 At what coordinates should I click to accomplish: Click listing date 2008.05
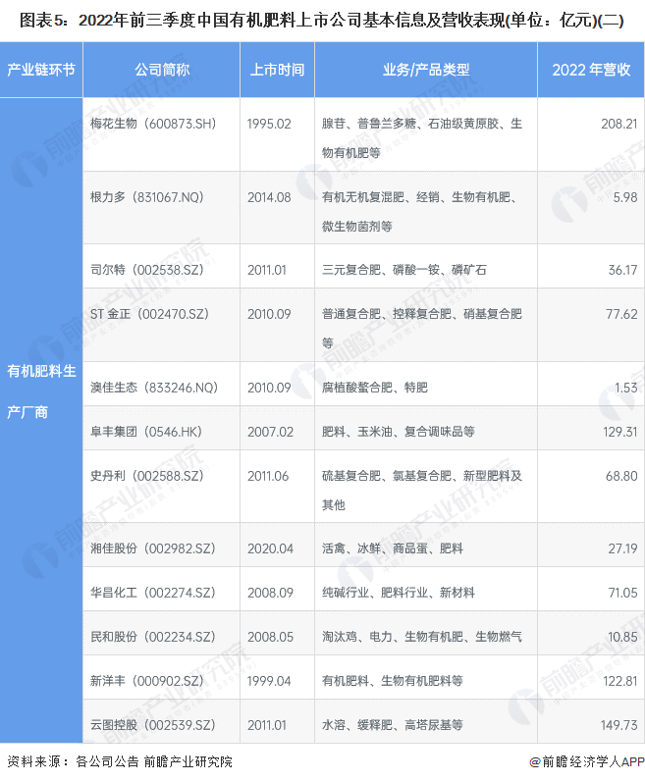270,637
